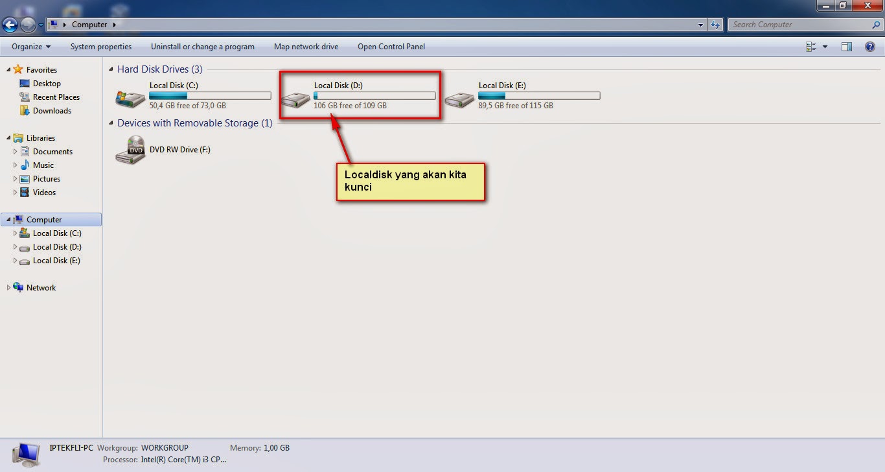
Task: Click Open Control Panel
Action: coord(391,47)
